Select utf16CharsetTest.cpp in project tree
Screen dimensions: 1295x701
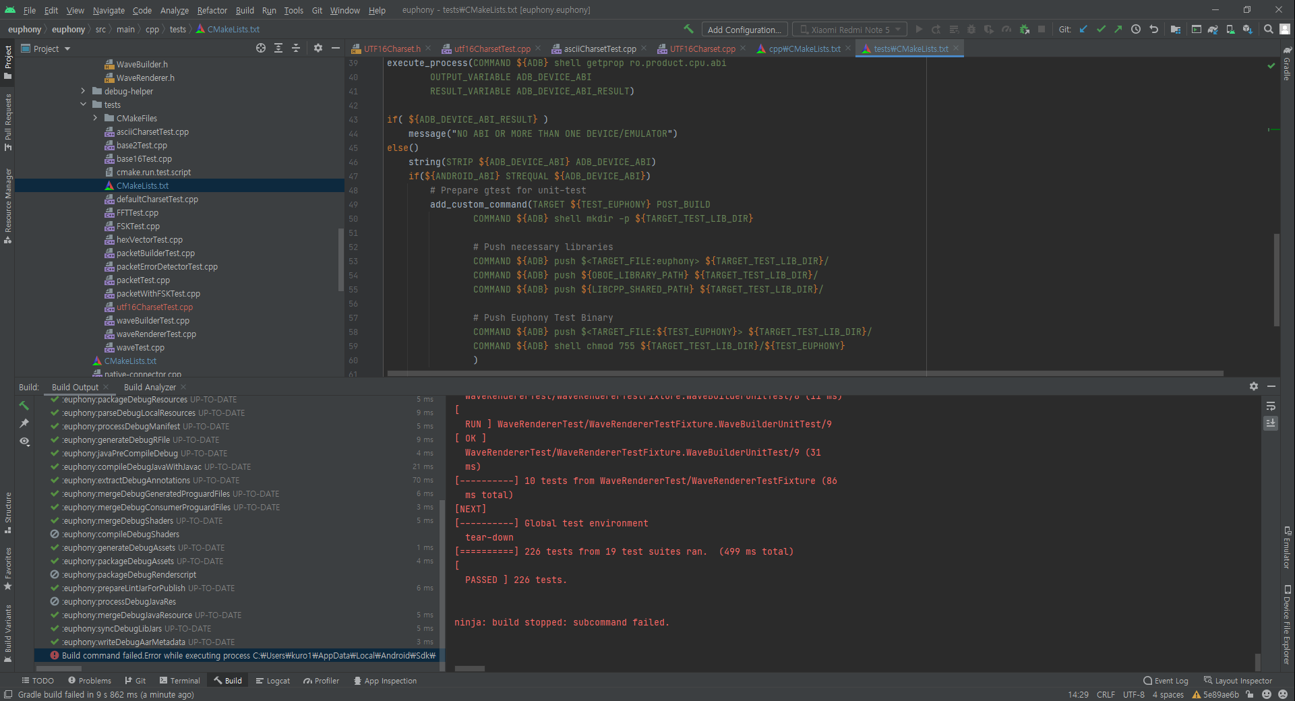(154, 307)
